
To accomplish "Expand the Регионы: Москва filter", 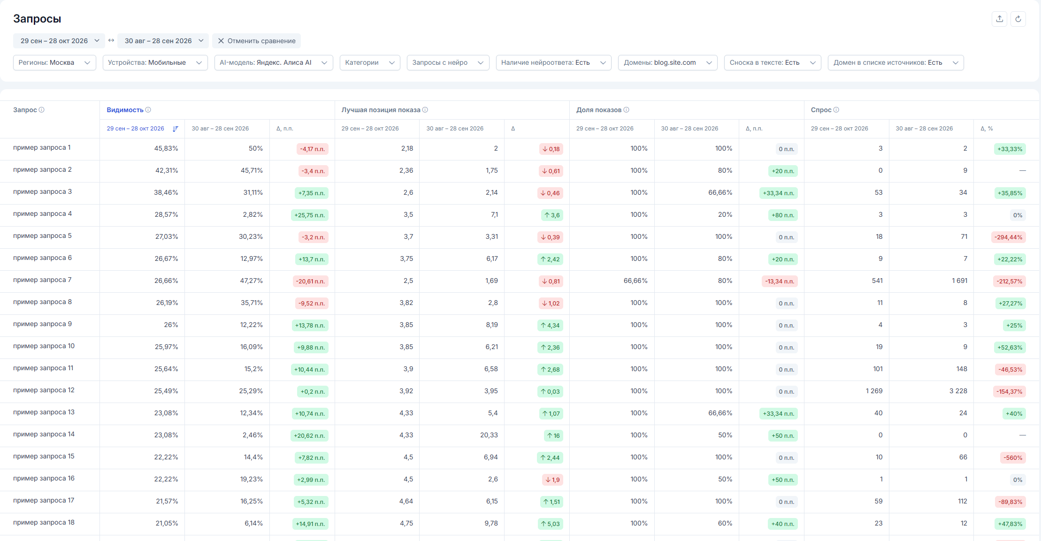I will tap(54, 62).
